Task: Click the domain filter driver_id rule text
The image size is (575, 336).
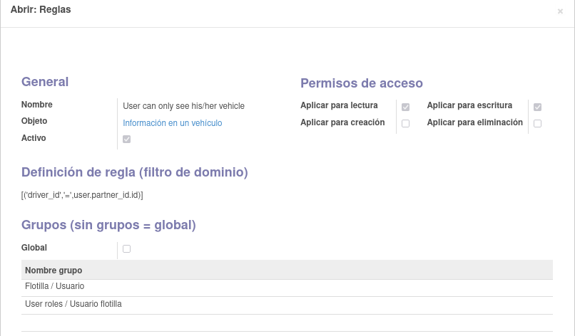Action: click(x=82, y=195)
